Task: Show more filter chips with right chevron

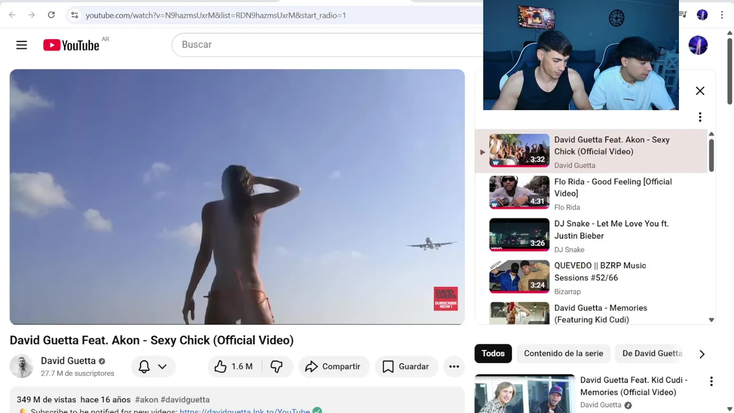Action: [x=702, y=354]
